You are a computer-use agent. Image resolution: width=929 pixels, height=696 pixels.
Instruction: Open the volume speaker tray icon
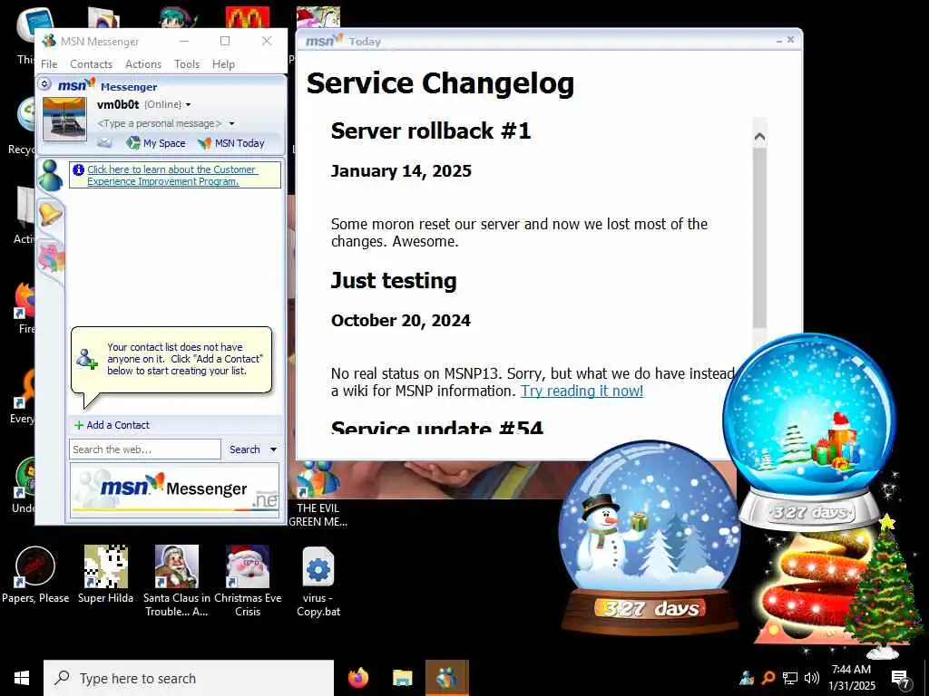(x=812, y=678)
